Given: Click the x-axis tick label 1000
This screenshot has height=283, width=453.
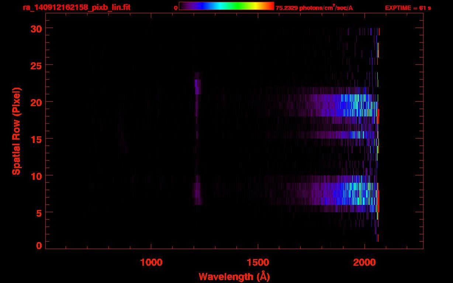Looking at the screenshot, I should point(151,263).
